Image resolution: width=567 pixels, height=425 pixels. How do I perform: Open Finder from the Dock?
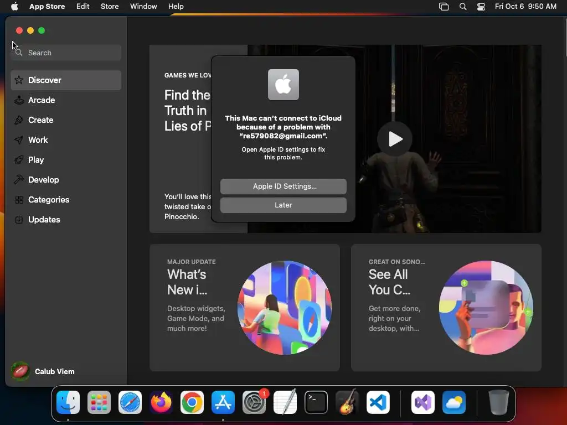[x=68, y=402]
